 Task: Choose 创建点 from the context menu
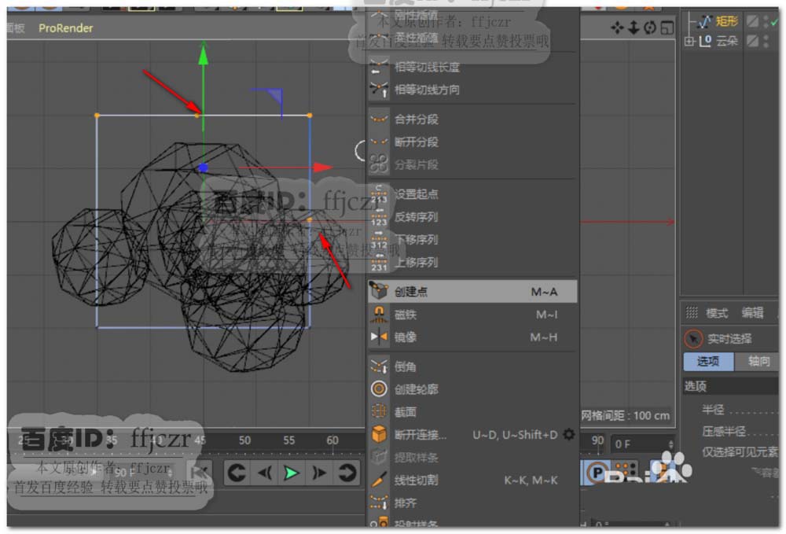pyautogui.click(x=472, y=292)
